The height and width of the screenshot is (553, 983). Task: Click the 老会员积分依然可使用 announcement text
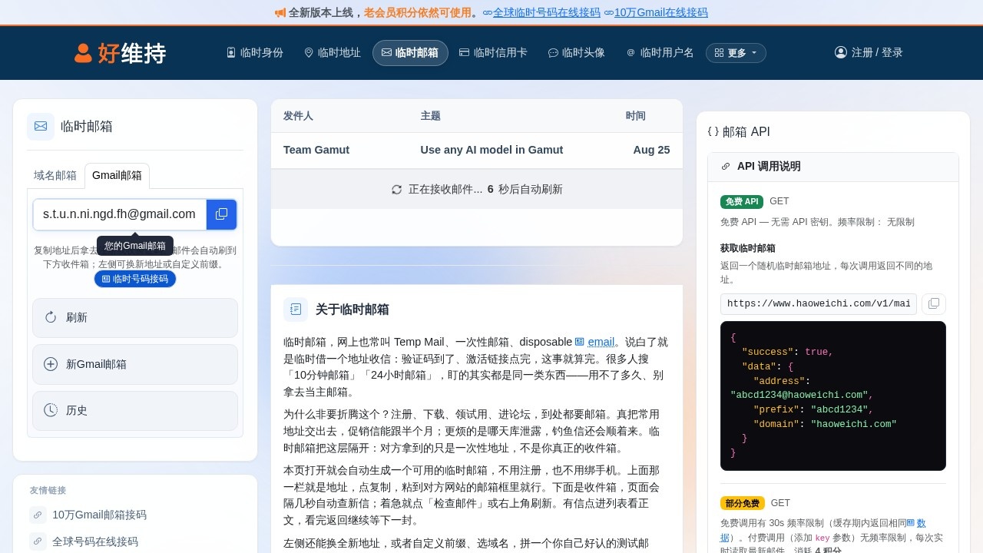[417, 12]
